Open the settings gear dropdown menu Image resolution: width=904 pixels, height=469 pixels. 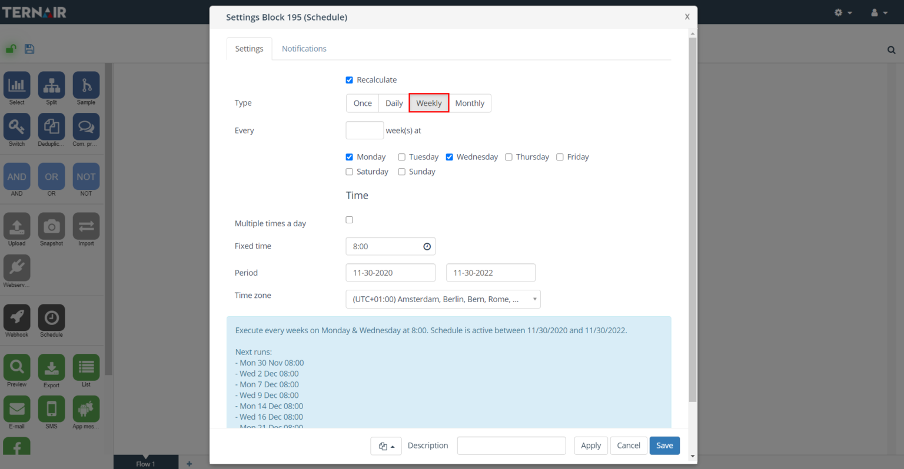coord(843,12)
